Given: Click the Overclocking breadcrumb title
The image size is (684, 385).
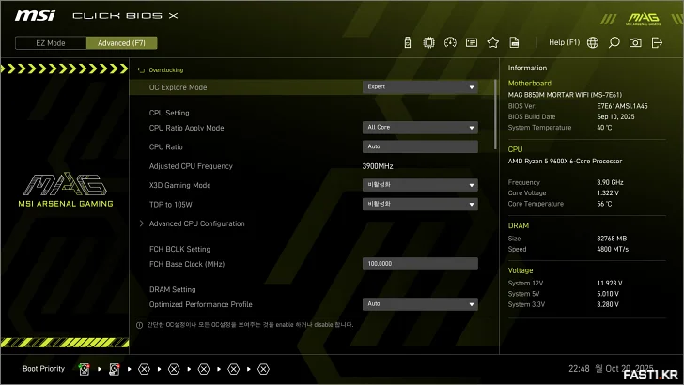Looking at the screenshot, I should click(x=165, y=70).
